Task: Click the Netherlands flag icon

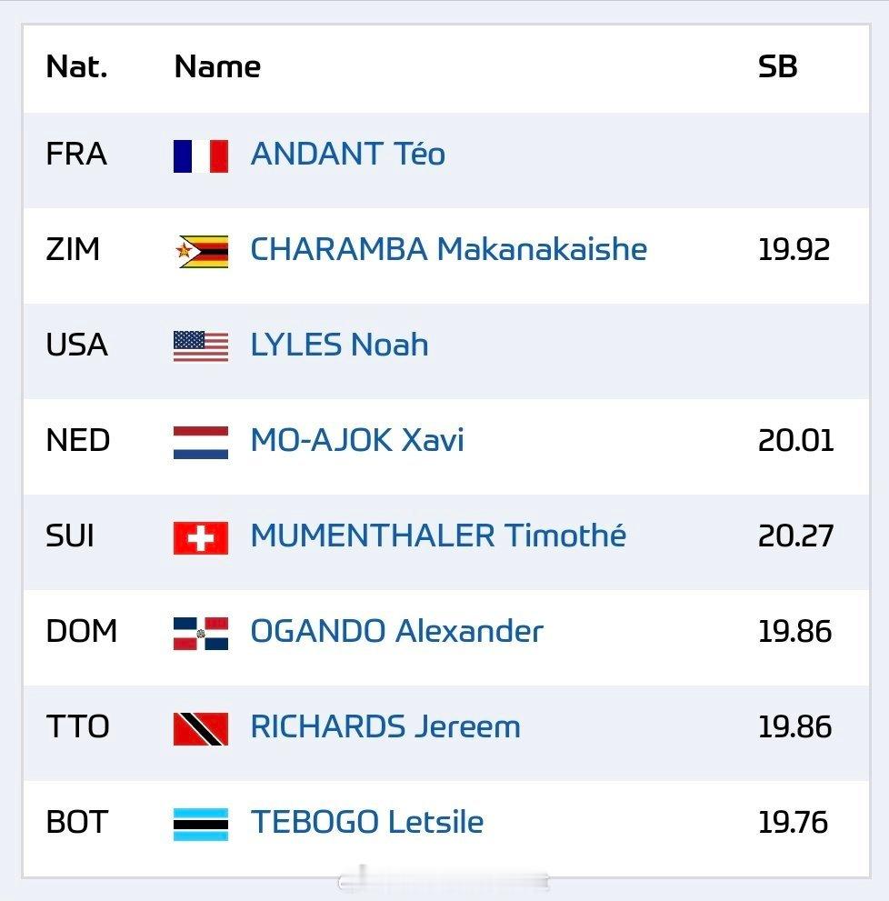Action: 201,442
